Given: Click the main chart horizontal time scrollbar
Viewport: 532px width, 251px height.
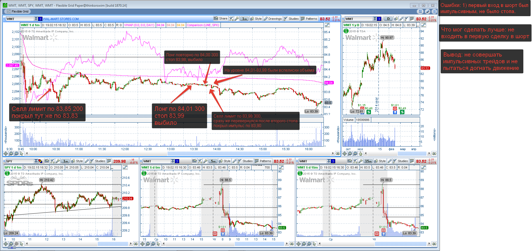Looking at the screenshot, I should (x=219, y=153).
